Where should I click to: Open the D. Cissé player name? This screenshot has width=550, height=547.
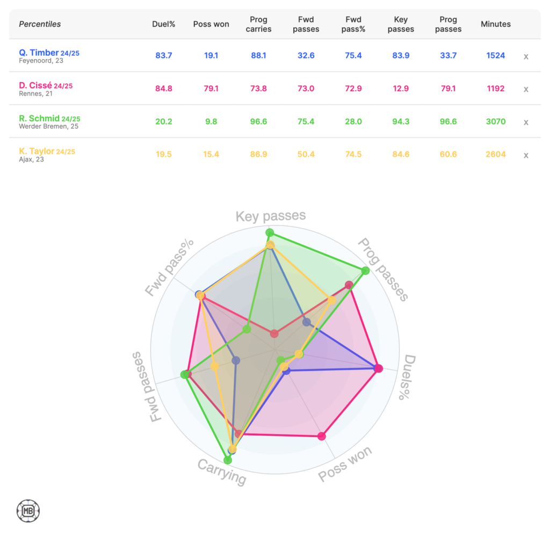point(35,85)
